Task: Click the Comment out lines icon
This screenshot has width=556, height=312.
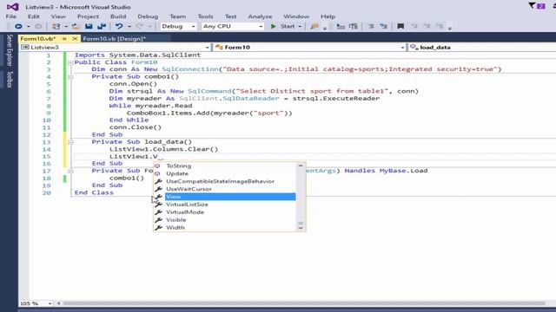Action: coord(341,26)
